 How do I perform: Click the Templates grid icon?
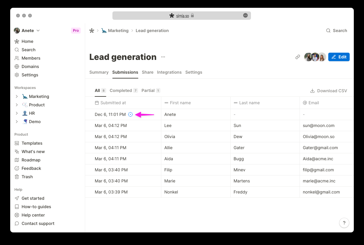17,143
